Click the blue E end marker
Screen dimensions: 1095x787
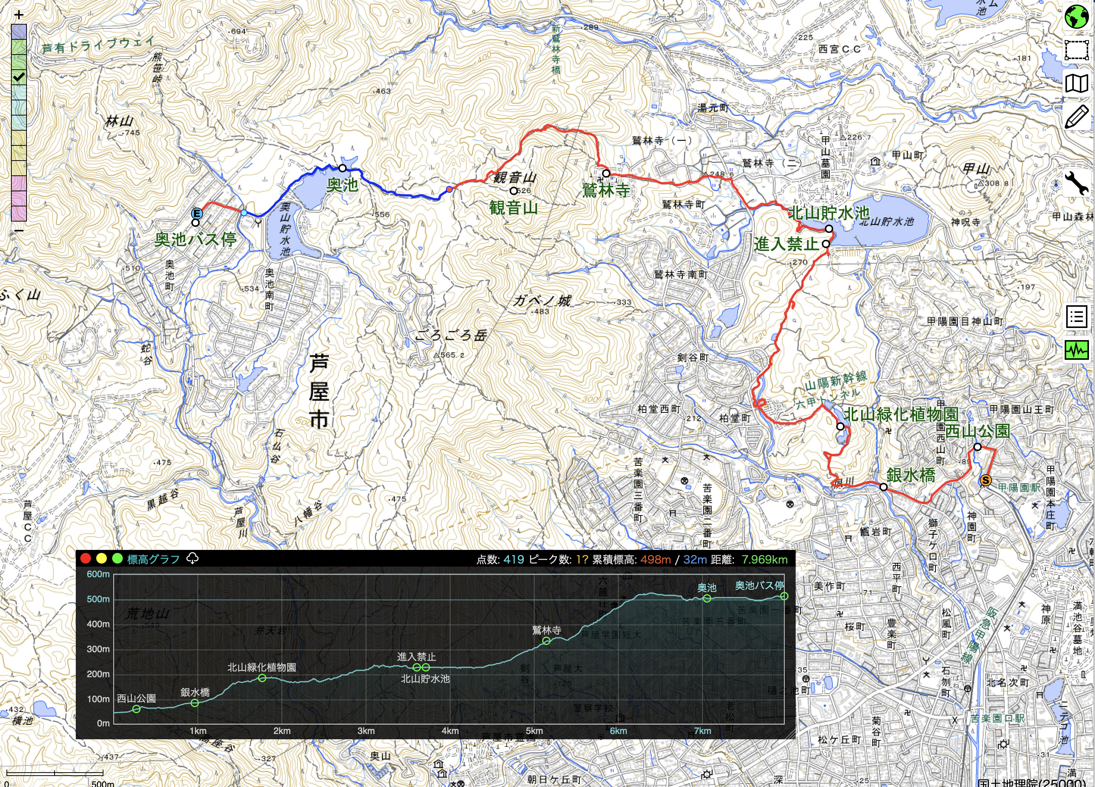[197, 213]
